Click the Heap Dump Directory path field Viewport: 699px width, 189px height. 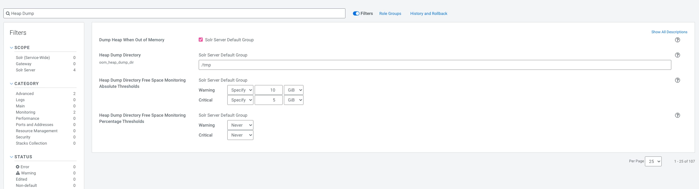click(x=435, y=65)
